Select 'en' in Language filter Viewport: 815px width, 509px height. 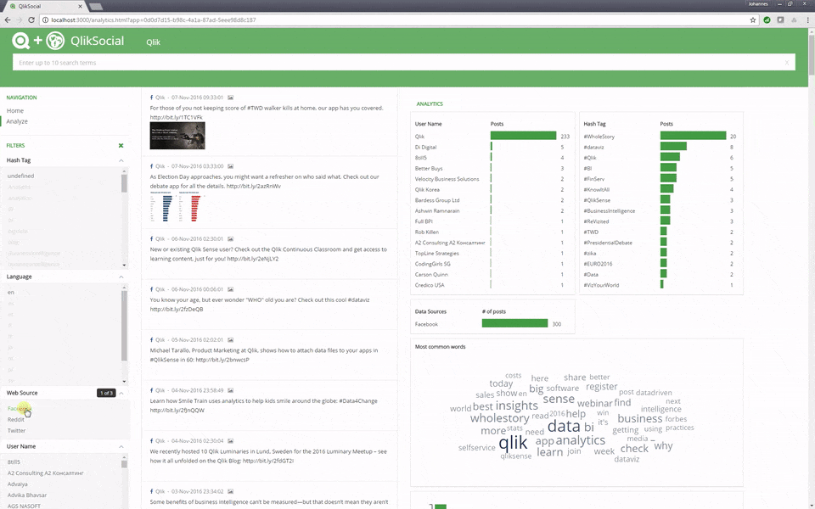[10, 293]
